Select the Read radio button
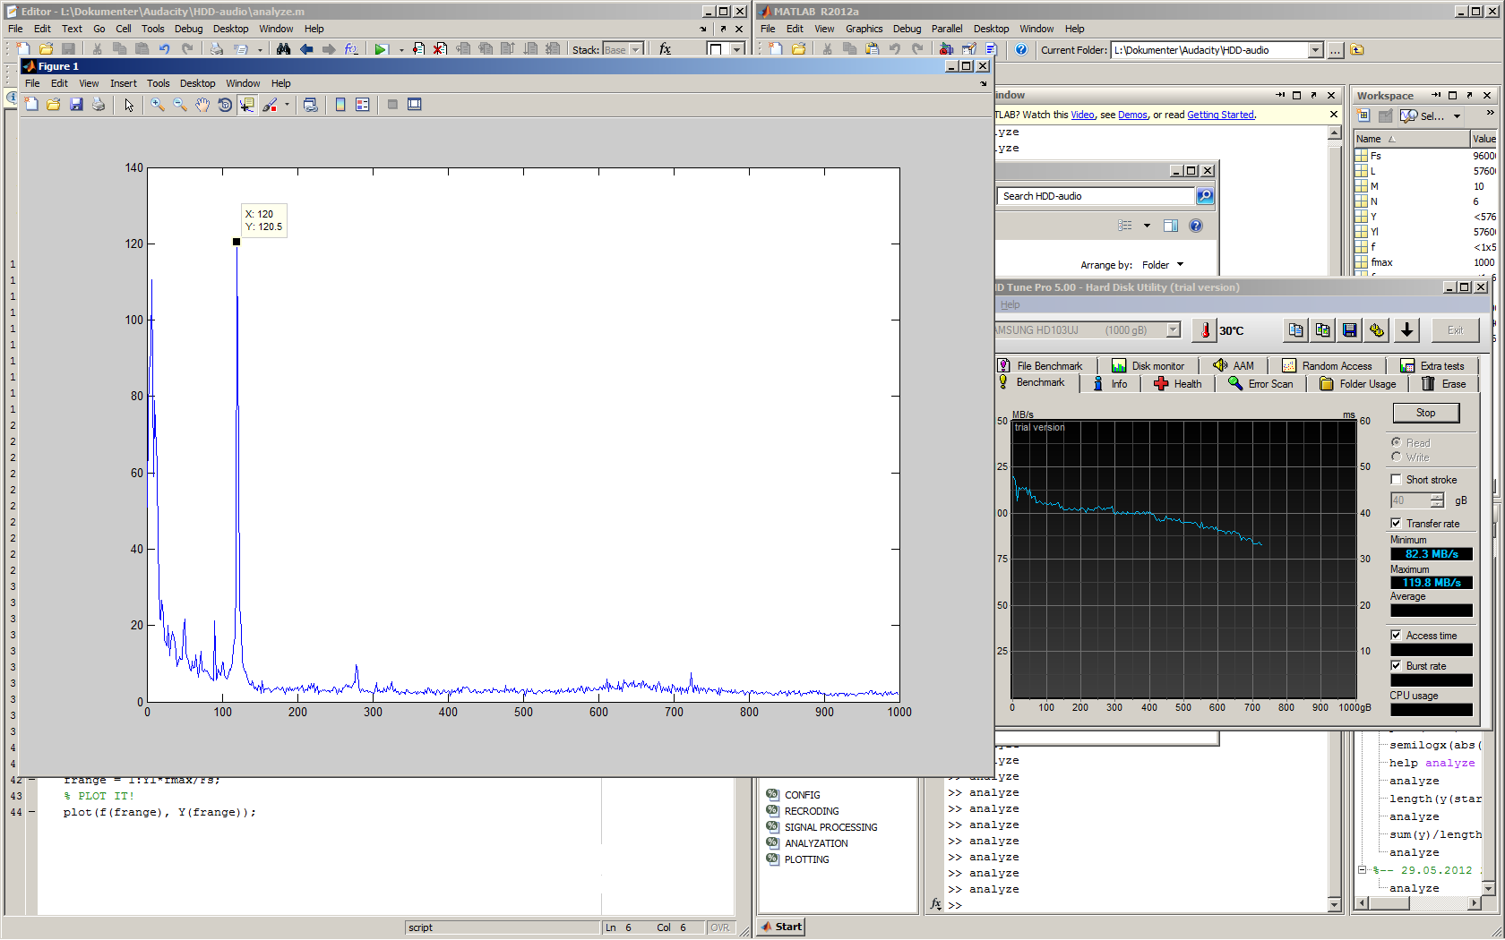Image resolution: width=1505 pixels, height=940 pixels. click(x=1396, y=443)
